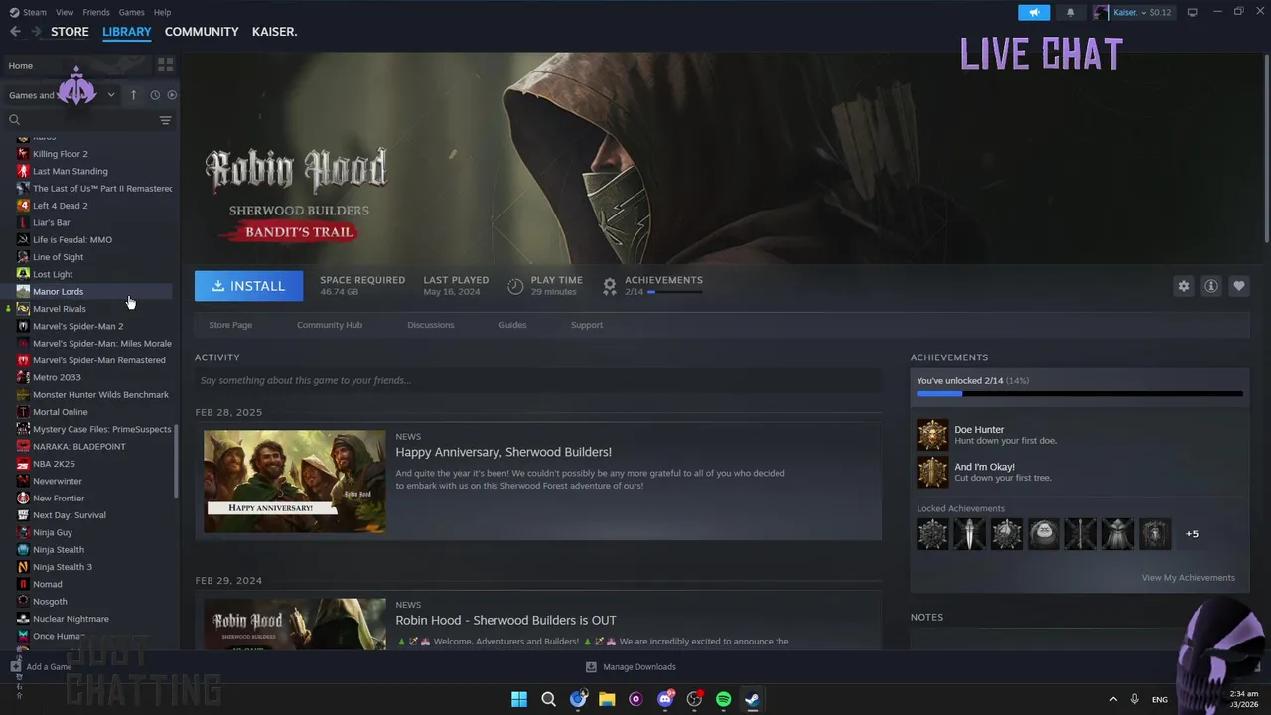Open the Support link
Viewport: 1271px width, 715px height.
click(x=587, y=325)
